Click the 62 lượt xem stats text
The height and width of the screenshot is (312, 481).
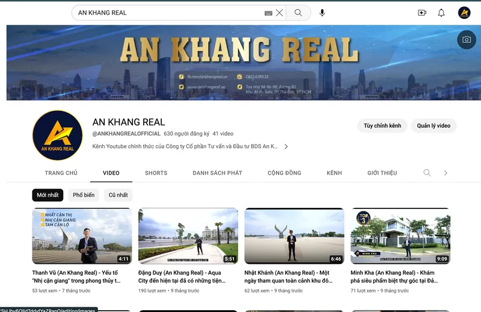(x=257, y=291)
